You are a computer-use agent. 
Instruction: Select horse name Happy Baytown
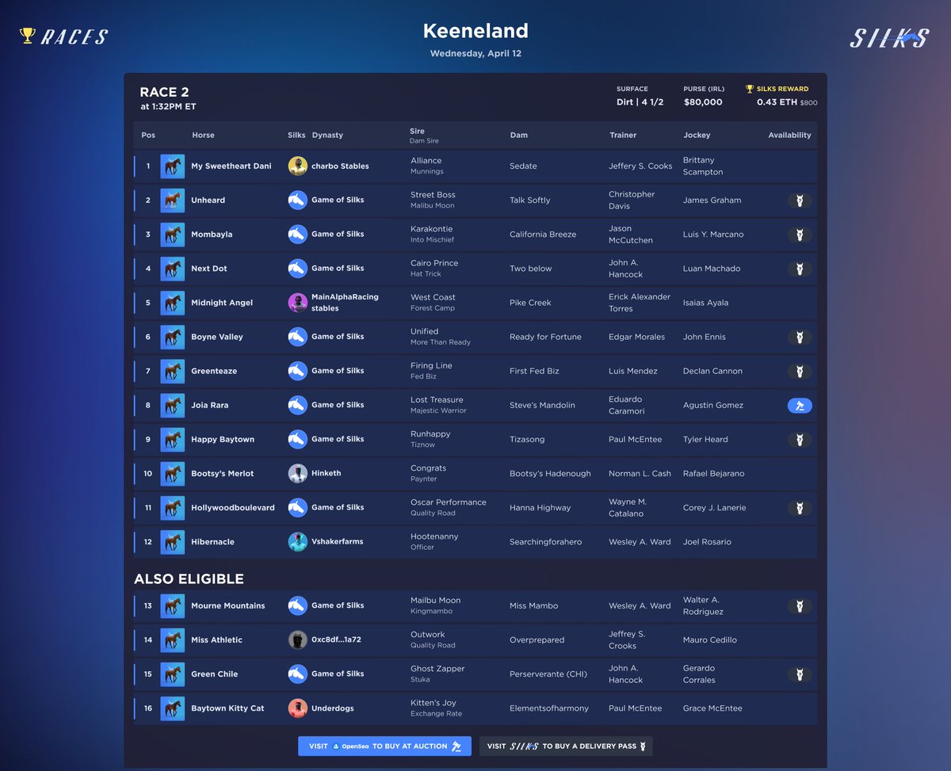[223, 439]
